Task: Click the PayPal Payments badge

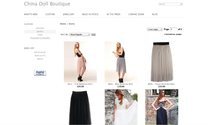Action: [x=40, y=73]
